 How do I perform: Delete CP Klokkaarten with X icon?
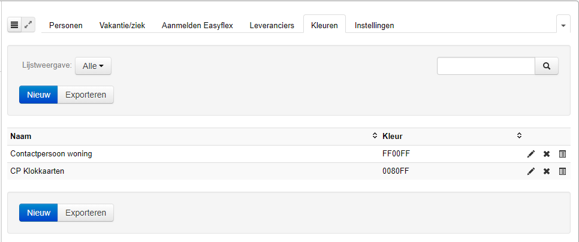pyautogui.click(x=547, y=171)
